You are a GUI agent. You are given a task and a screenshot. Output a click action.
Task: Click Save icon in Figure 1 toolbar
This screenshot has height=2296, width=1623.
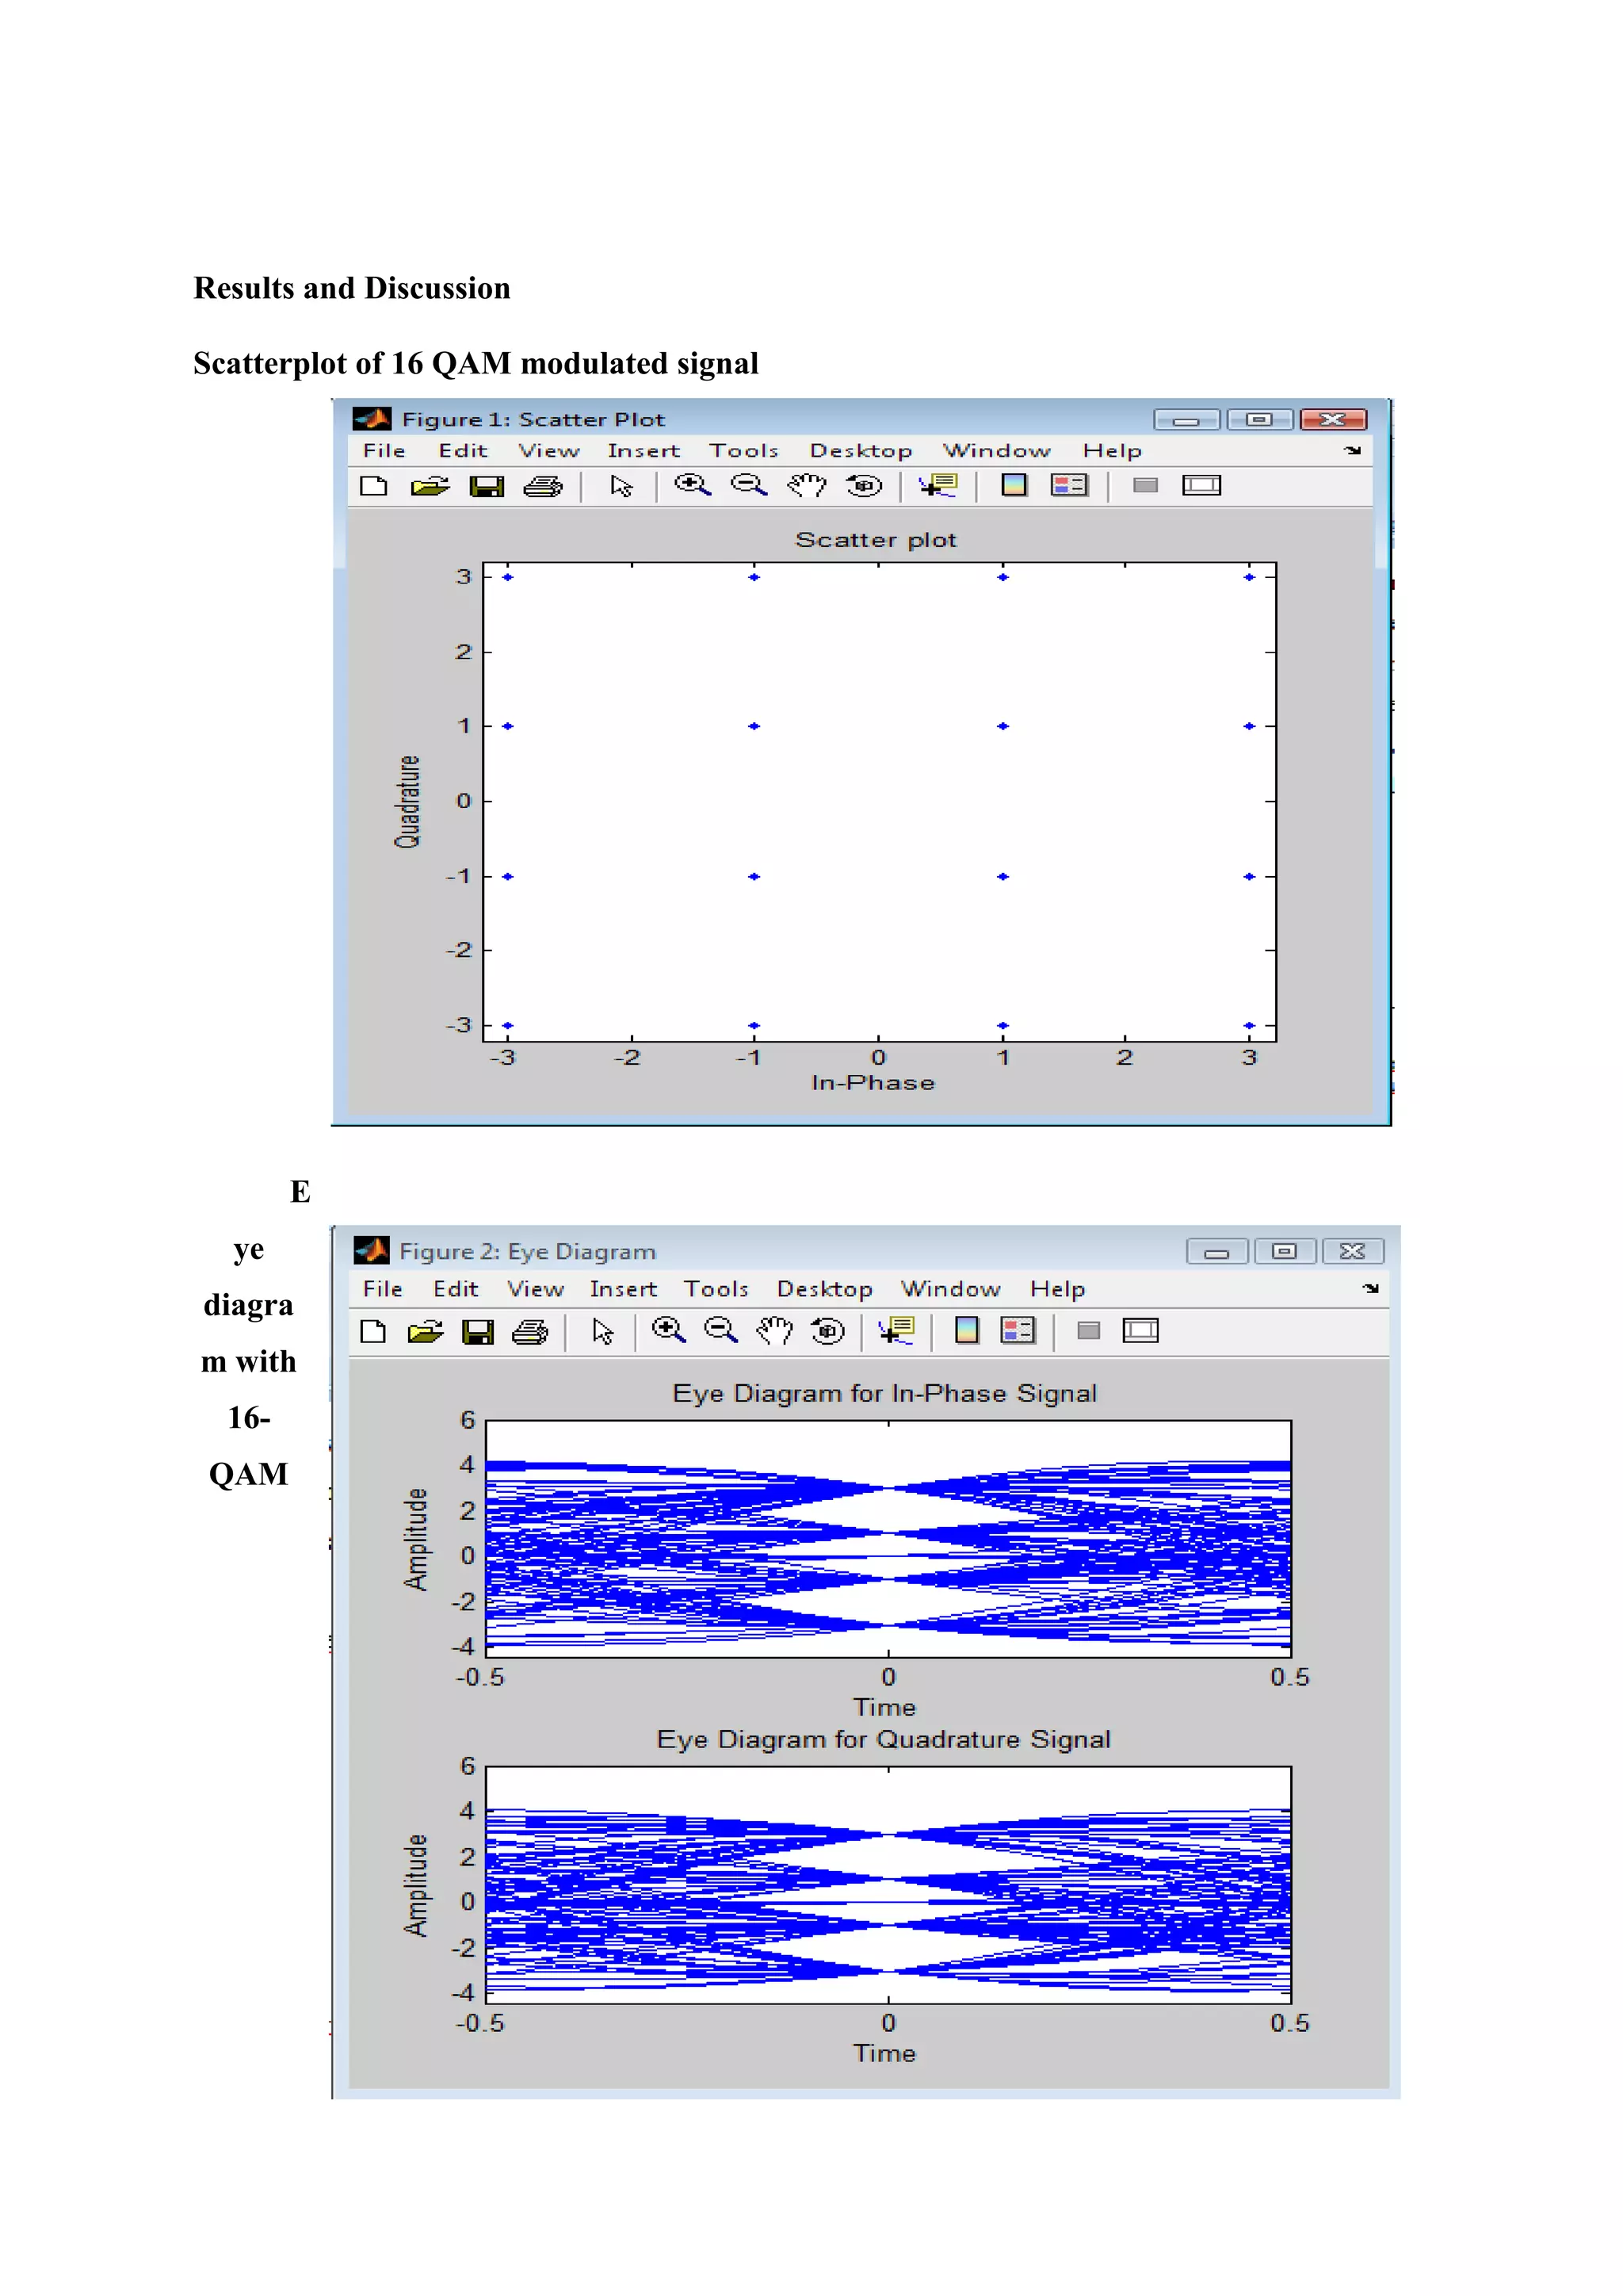click(x=487, y=487)
